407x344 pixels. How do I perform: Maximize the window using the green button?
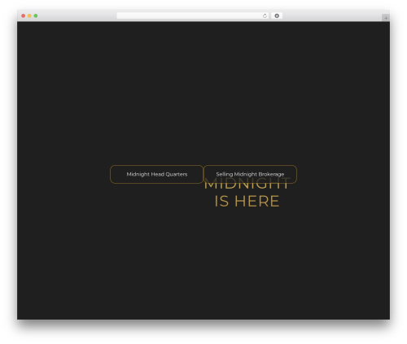coord(36,15)
